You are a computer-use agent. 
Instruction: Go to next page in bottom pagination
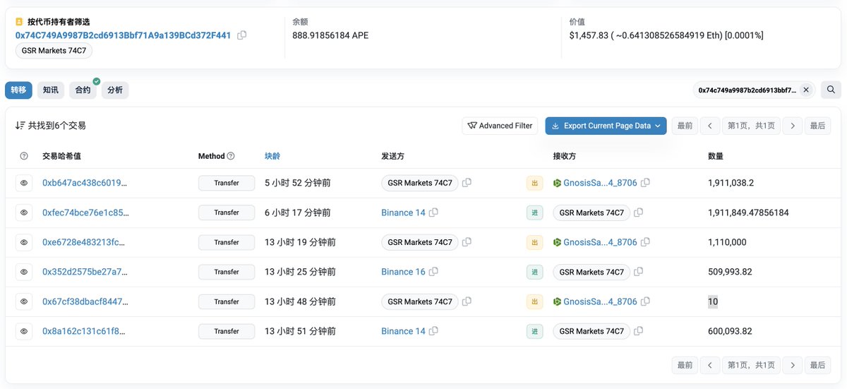tap(793, 365)
